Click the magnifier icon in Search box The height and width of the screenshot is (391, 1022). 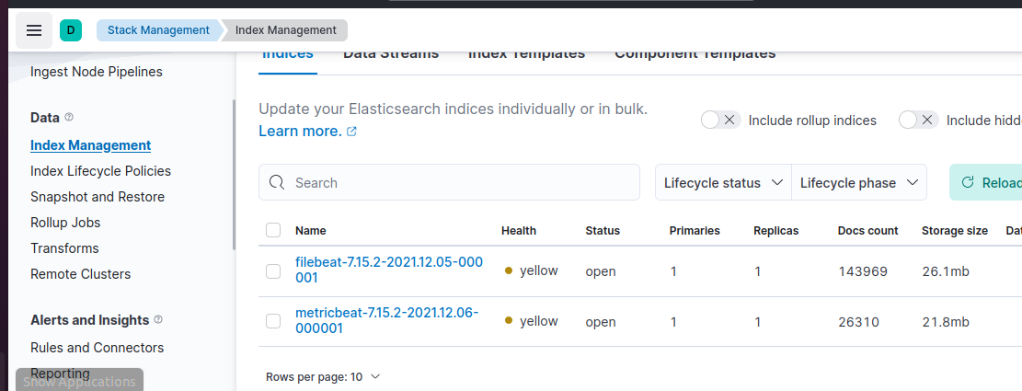(x=277, y=182)
